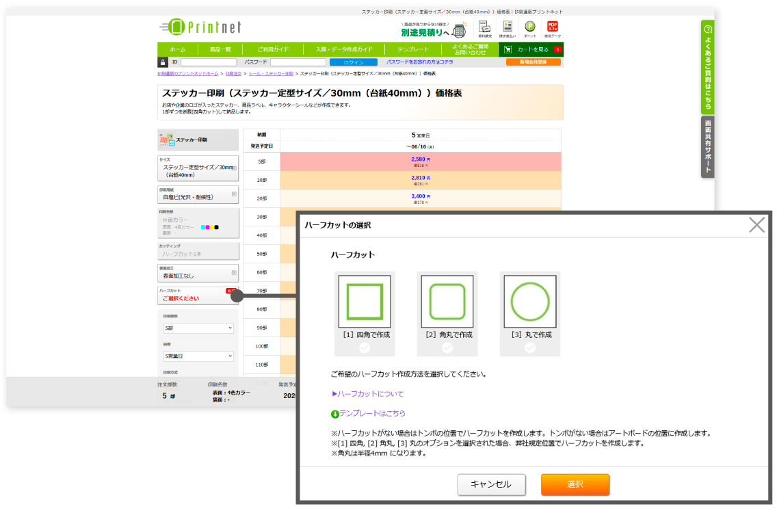This screenshot has width=777, height=513.
Task: Open the 納期 5営業日 dropdown
Action: click(198, 356)
